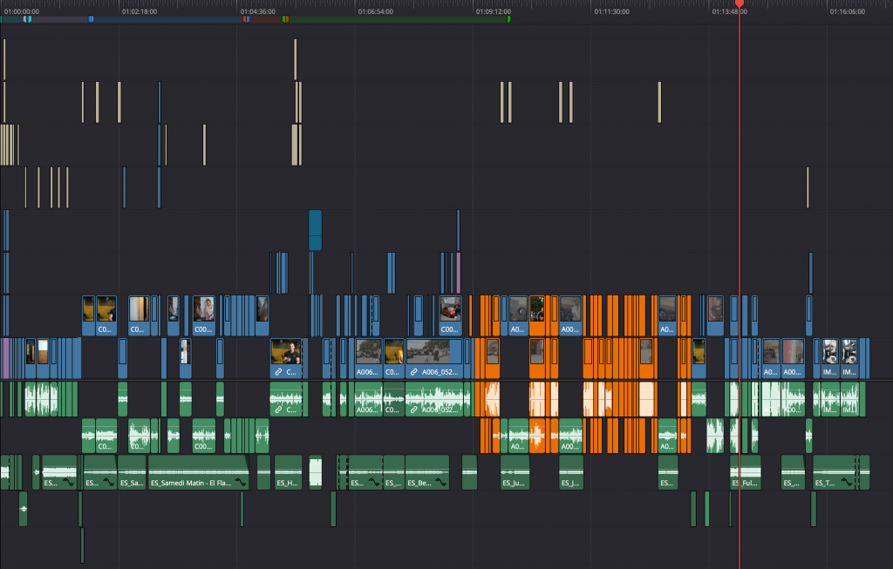
Task: Click the link icon on the A006_052 audio clip
Action: pos(414,410)
